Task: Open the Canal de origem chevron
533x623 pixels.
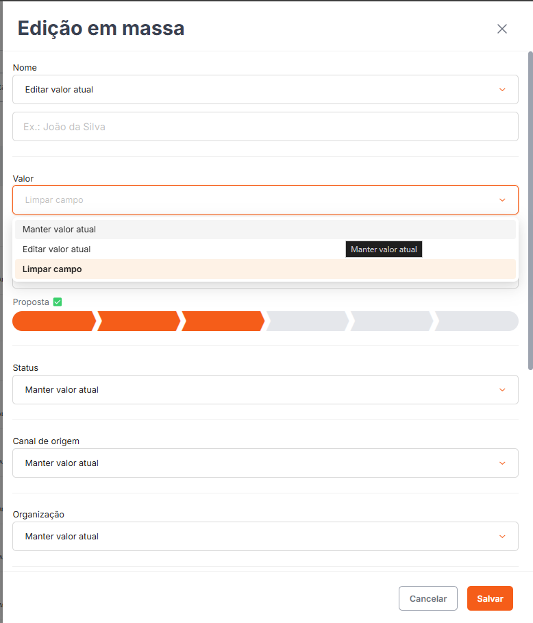Action: point(502,463)
